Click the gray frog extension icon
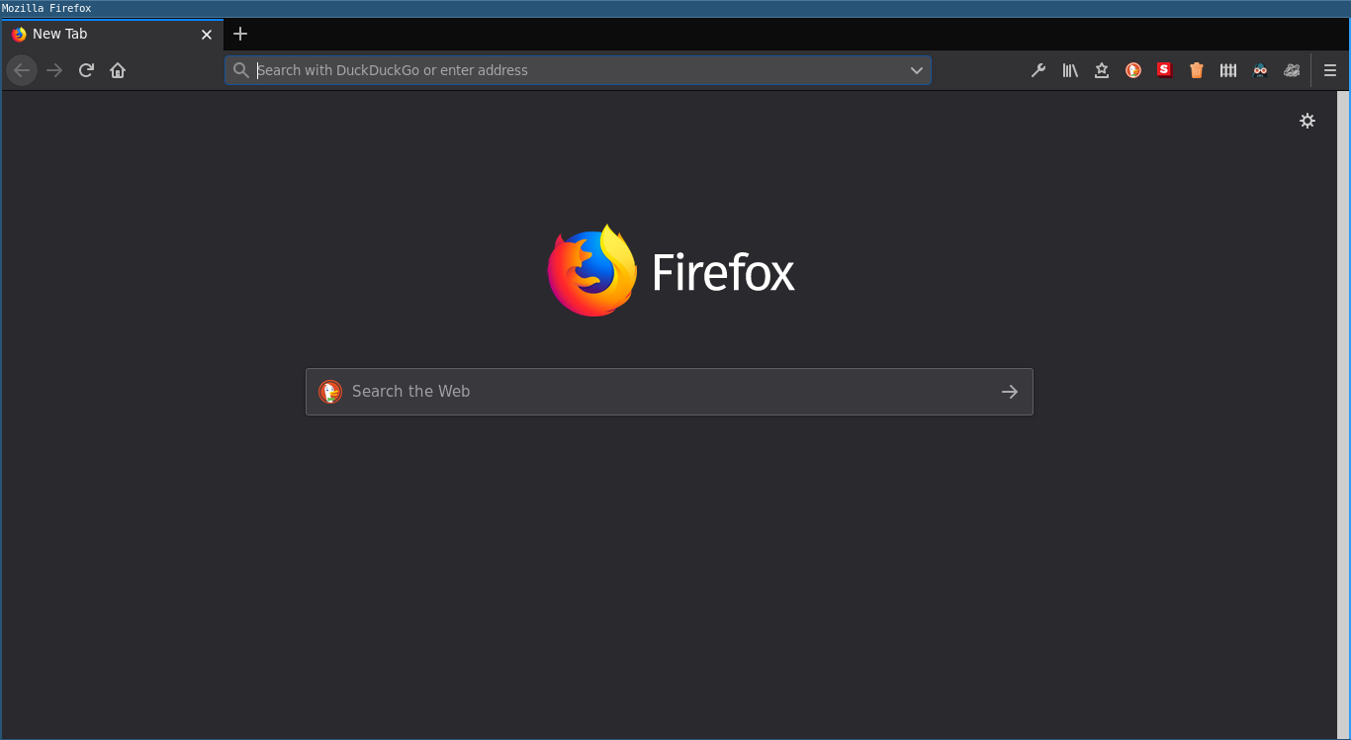The width and height of the screenshot is (1351, 740). click(1292, 70)
